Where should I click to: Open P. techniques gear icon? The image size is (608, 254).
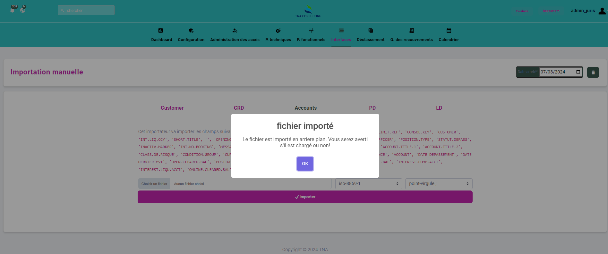pos(278,30)
